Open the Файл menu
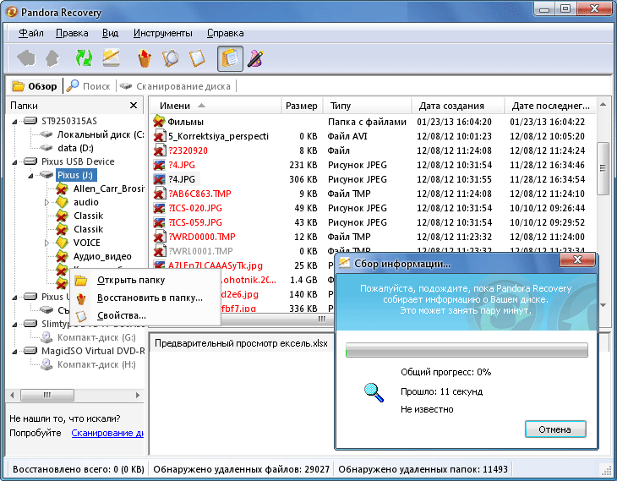617x481 pixels. tap(30, 33)
